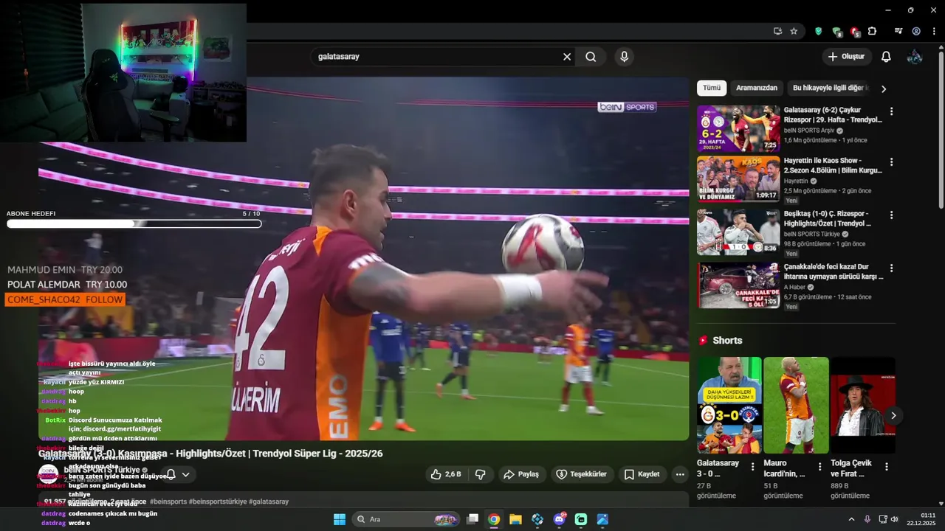Bookmark this page with the star icon

(794, 31)
